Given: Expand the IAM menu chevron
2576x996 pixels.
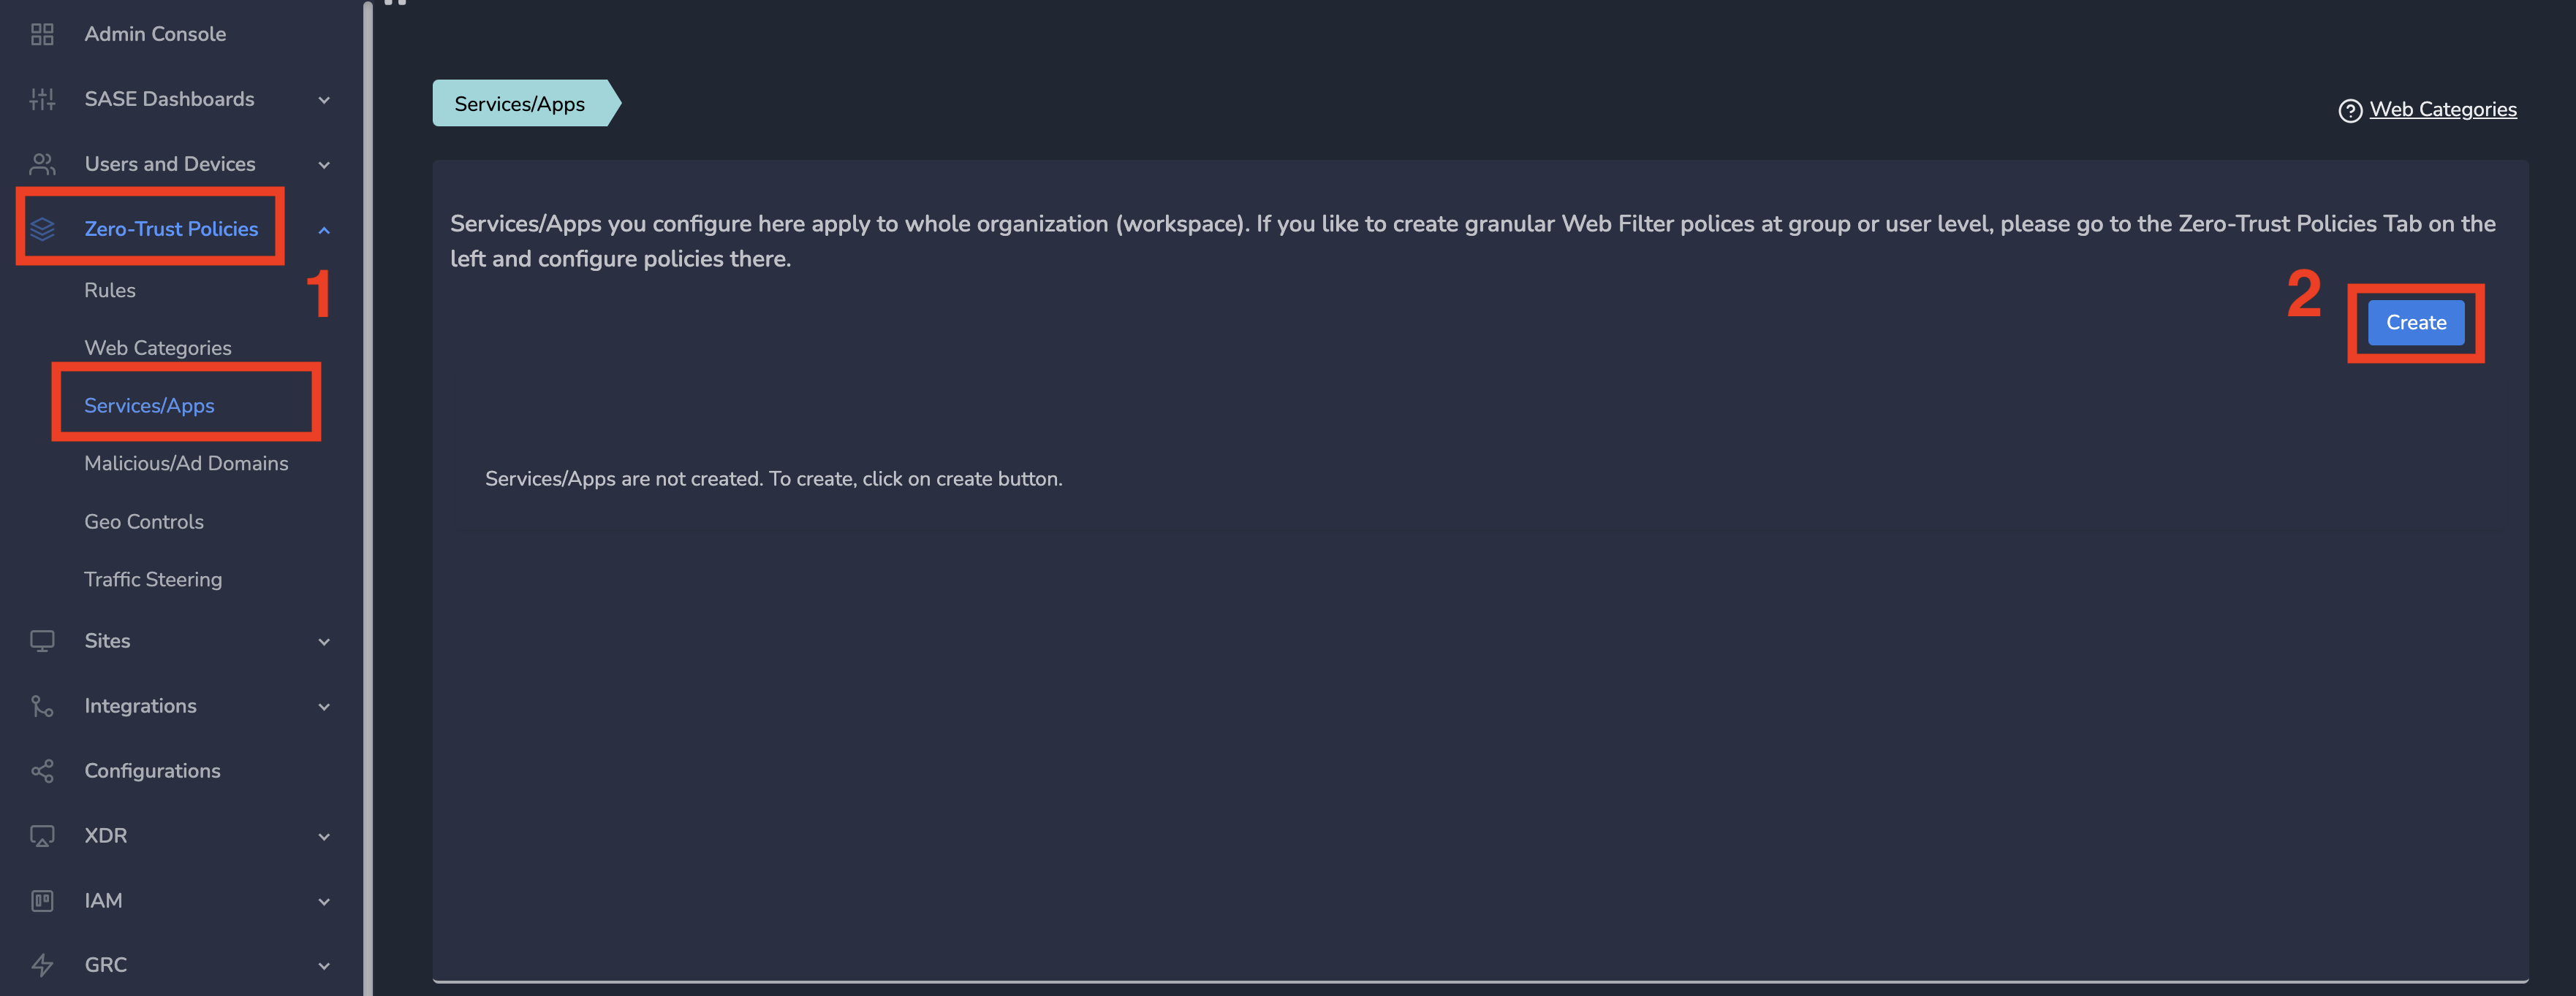Looking at the screenshot, I should coord(324,902).
